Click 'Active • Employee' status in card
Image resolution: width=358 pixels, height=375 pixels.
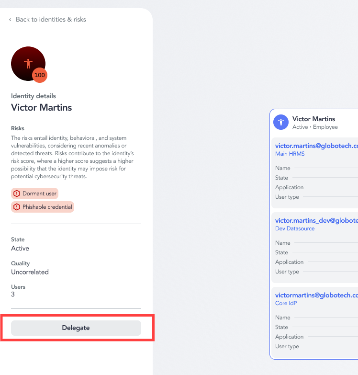point(315,127)
